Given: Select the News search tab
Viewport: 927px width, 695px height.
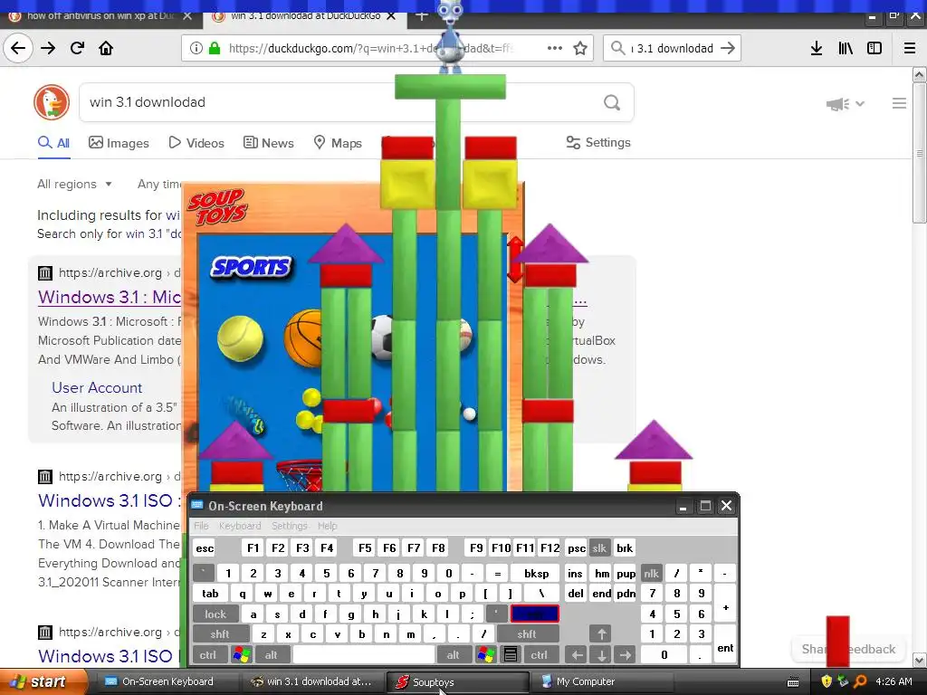Looking at the screenshot, I should point(268,143).
